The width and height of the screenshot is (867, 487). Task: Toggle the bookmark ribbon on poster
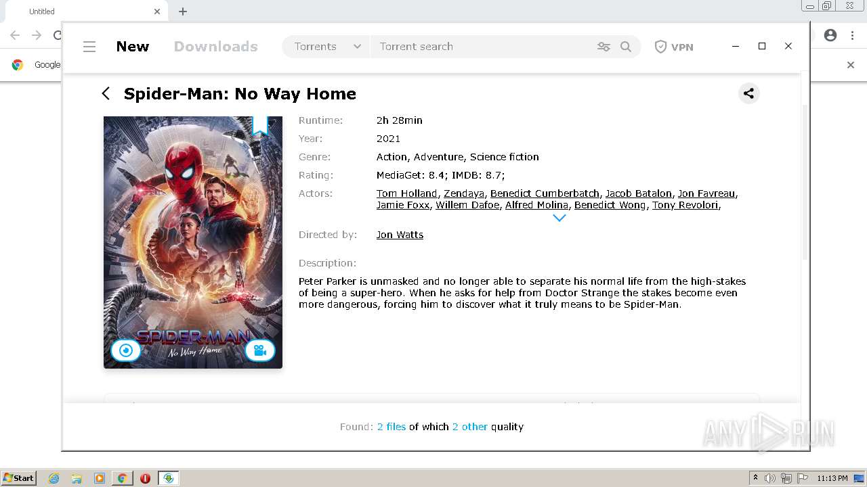click(x=260, y=126)
